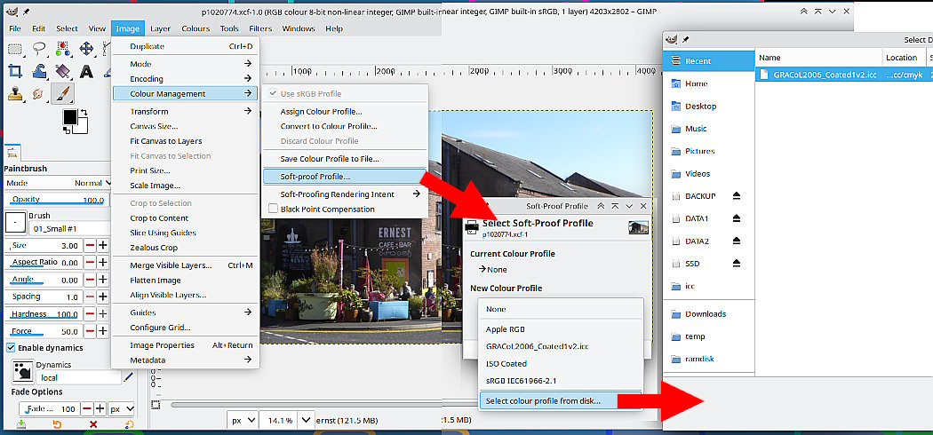Pick sRGB IEC61966-2.1 profile option

click(561, 381)
